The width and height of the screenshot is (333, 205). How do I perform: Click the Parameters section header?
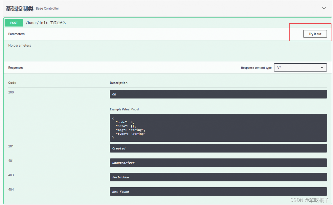pyautogui.click(x=16, y=34)
